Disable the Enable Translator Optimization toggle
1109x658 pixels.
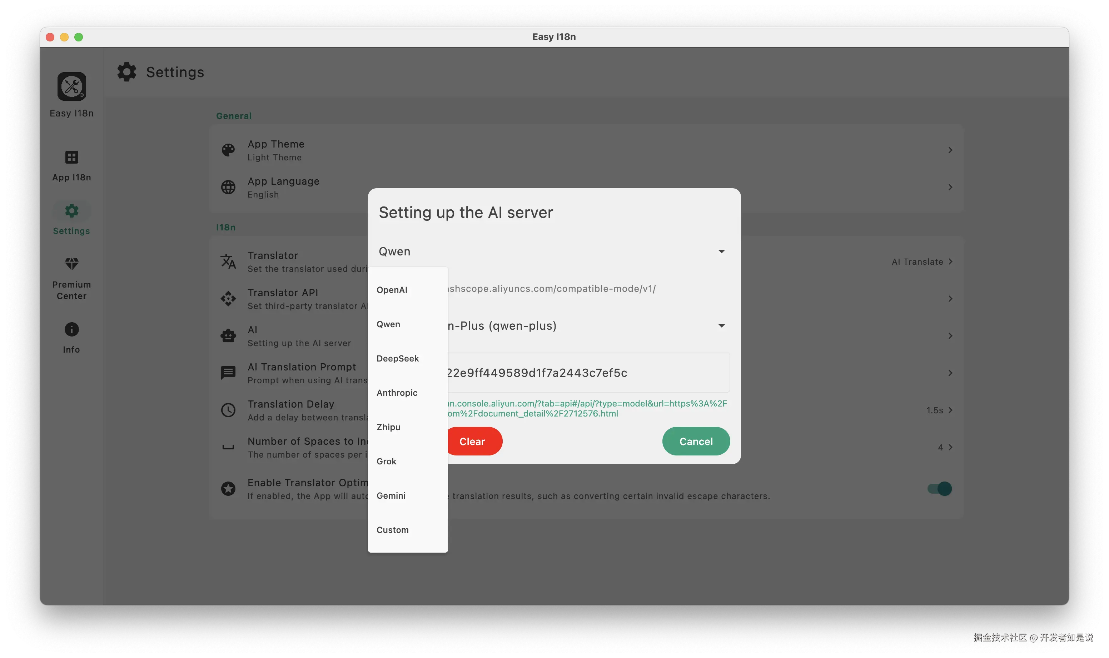939,489
